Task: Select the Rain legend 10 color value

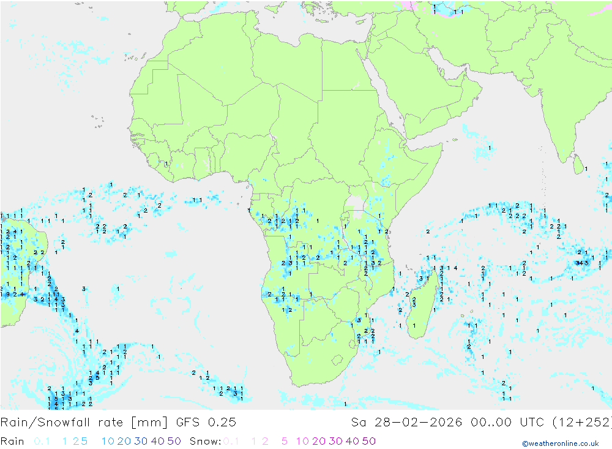Action: tap(108, 441)
